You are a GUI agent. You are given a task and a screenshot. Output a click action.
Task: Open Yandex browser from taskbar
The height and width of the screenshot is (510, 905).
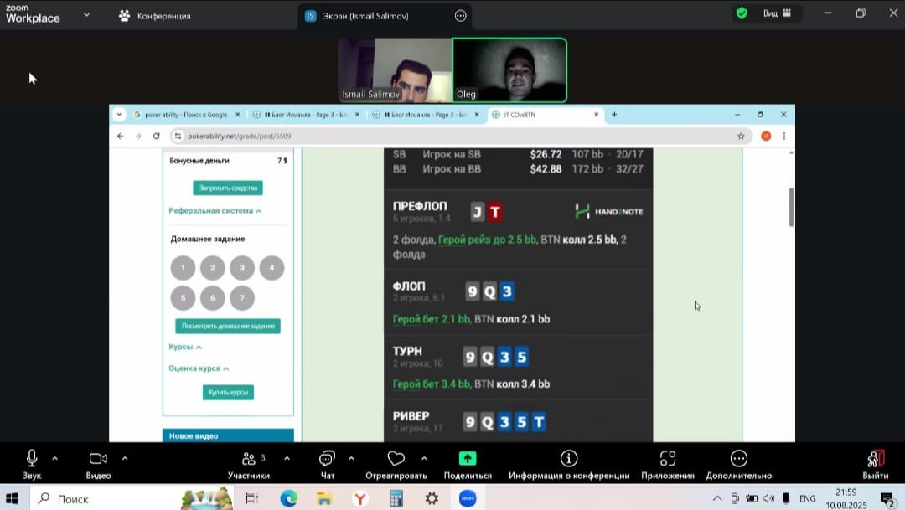point(360,498)
